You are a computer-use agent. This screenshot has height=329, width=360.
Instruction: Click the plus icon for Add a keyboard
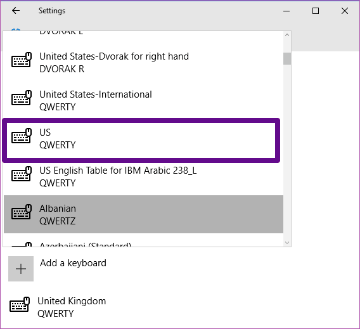21,269
